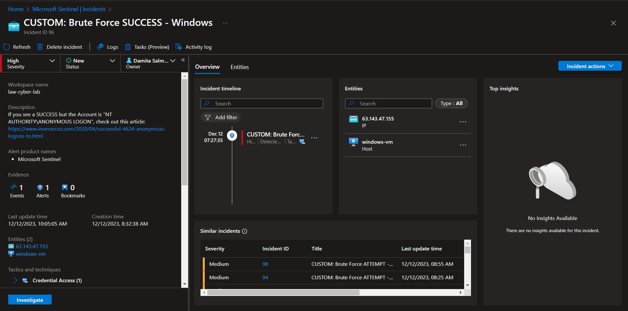Click Add filter in Incident timeline
628x311 pixels.
pyautogui.click(x=221, y=117)
